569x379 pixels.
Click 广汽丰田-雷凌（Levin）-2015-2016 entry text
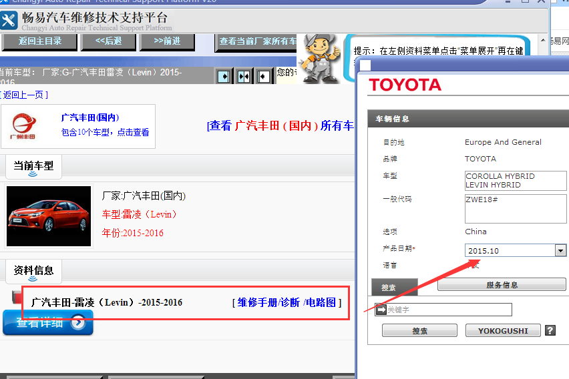[107, 302]
